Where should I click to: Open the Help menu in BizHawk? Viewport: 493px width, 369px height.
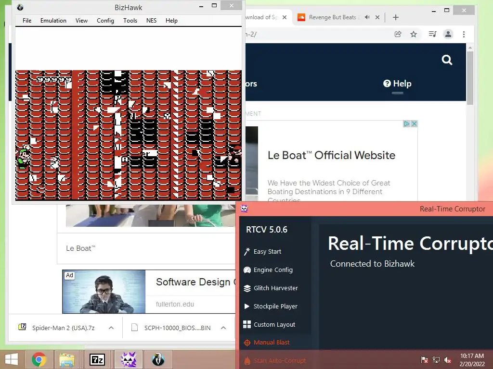click(x=171, y=20)
